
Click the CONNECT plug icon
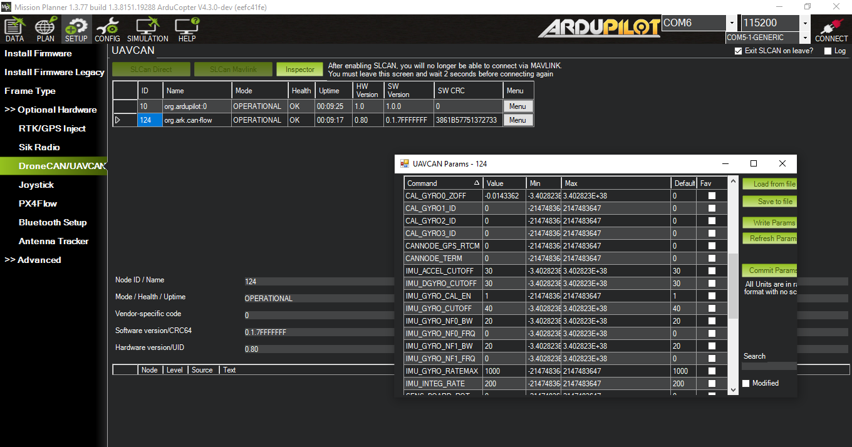click(831, 30)
